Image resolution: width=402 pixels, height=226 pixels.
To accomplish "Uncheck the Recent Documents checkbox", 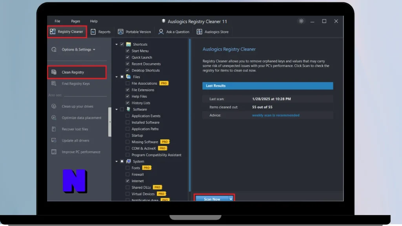I will click(x=128, y=64).
